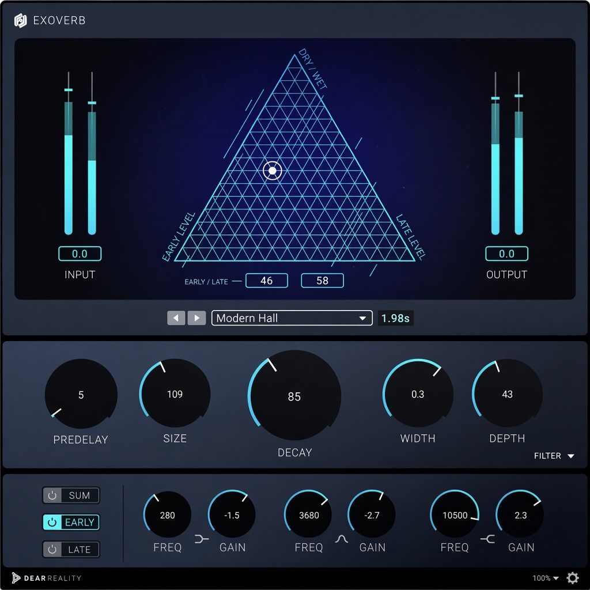Screen dimensions: 590x590
Task: Open the 100% zoom scale dropdown
Action: (545, 578)
